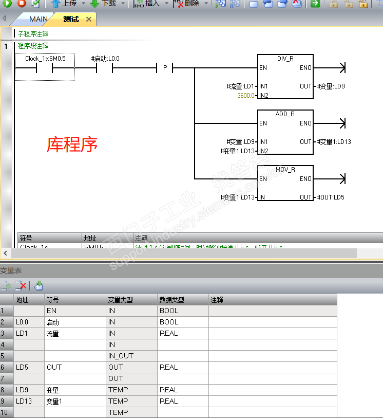Click the 上传 upload button

tap(64, 3)
